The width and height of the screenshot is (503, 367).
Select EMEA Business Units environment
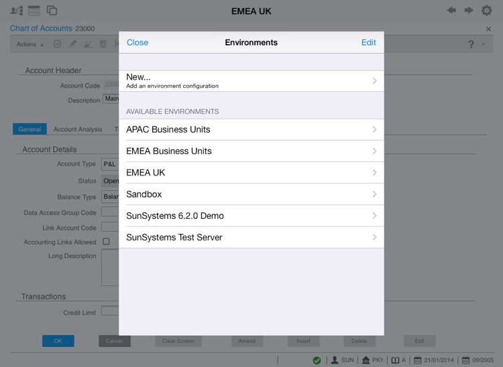tap(251, 151)
